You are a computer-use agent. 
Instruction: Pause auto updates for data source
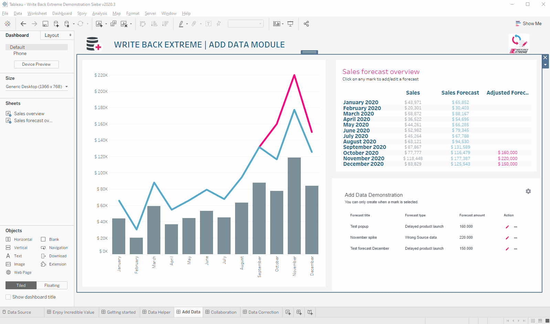tap(67, 24)
